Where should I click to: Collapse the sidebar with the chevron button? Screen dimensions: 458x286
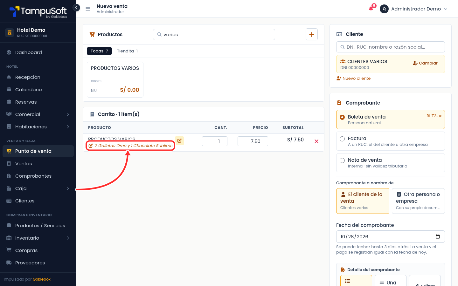point(76,8)
